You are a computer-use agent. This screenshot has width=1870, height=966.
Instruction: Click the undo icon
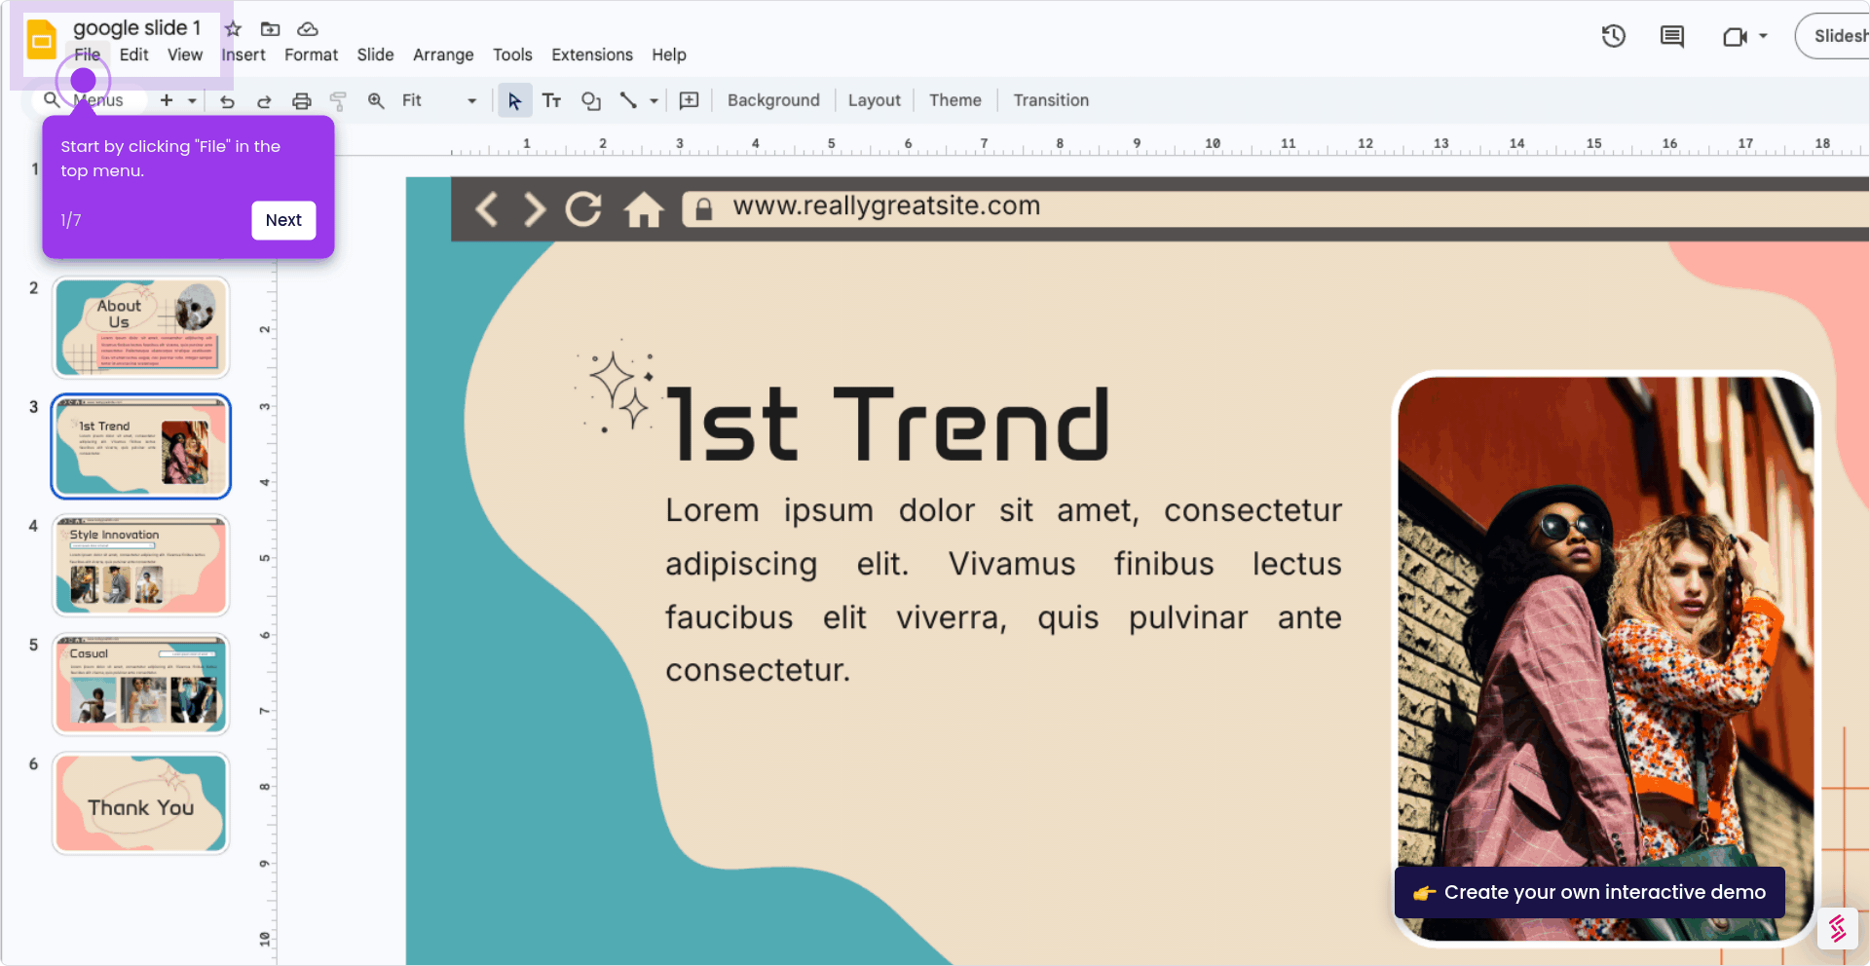coord(227,101)
